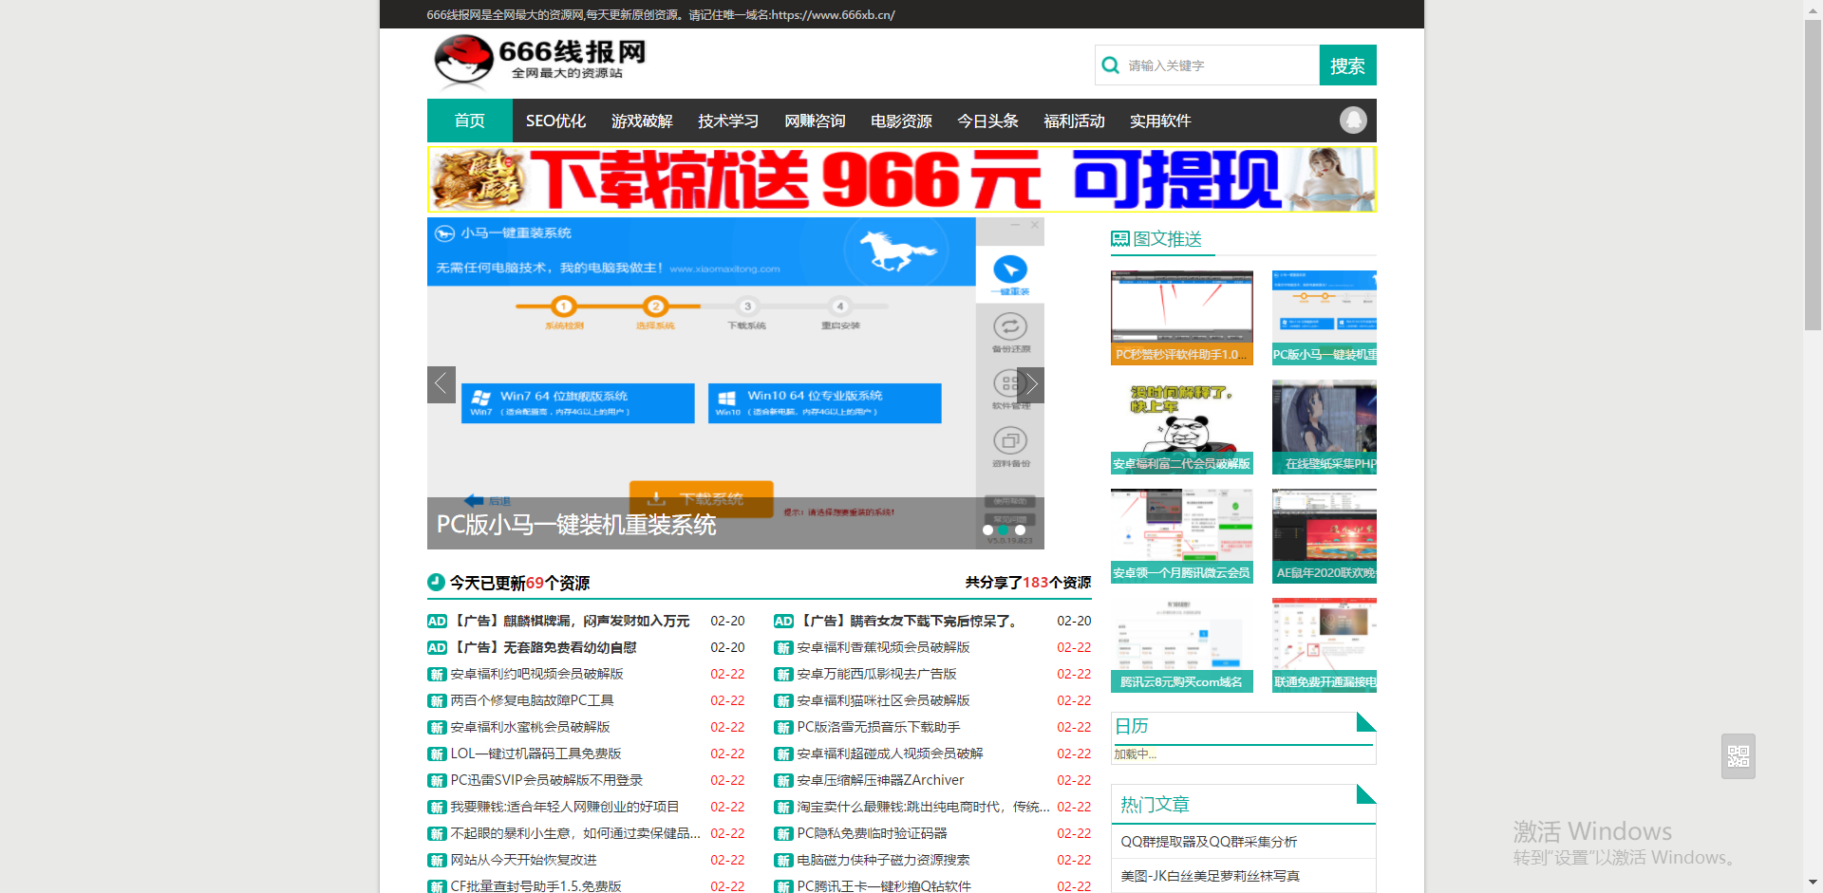The image size is (1823, 893).
Task: Open the PC秒赞秒评软件助手 thumbnail
Action: click(x=1181, y=317)
